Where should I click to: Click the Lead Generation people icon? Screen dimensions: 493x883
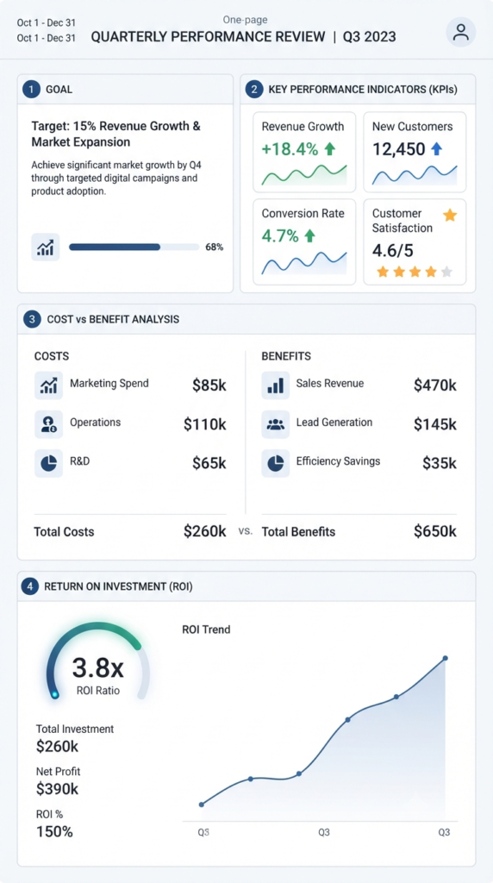click(x=276, y=424)
